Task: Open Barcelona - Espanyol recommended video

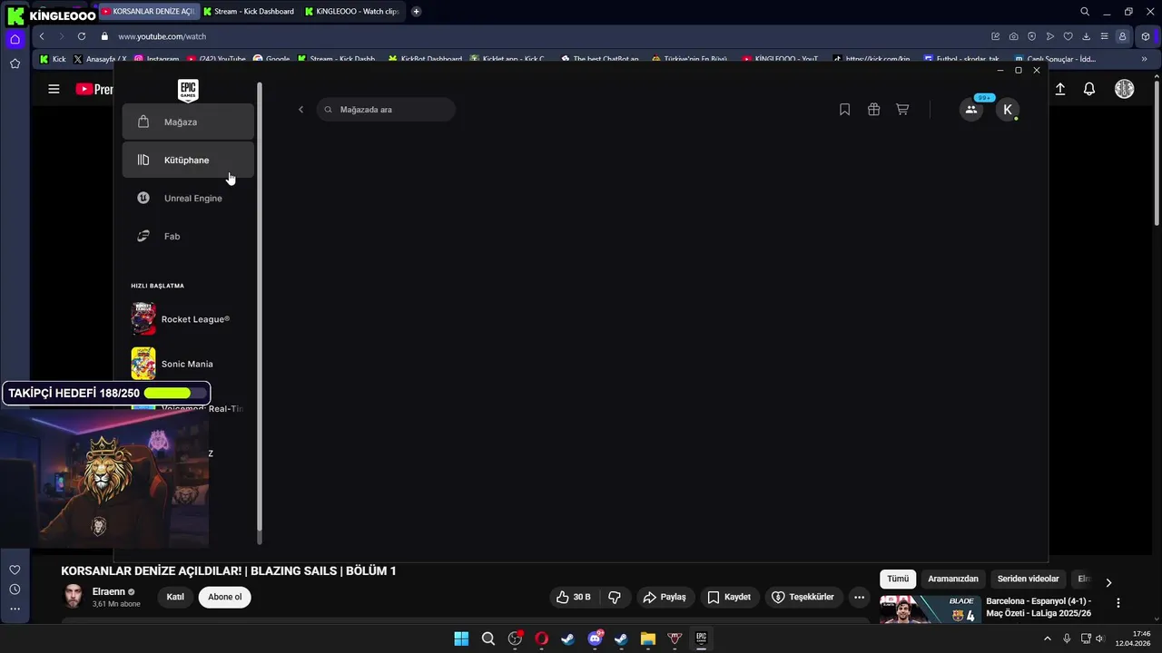Action: click(x=1039, y=607)
